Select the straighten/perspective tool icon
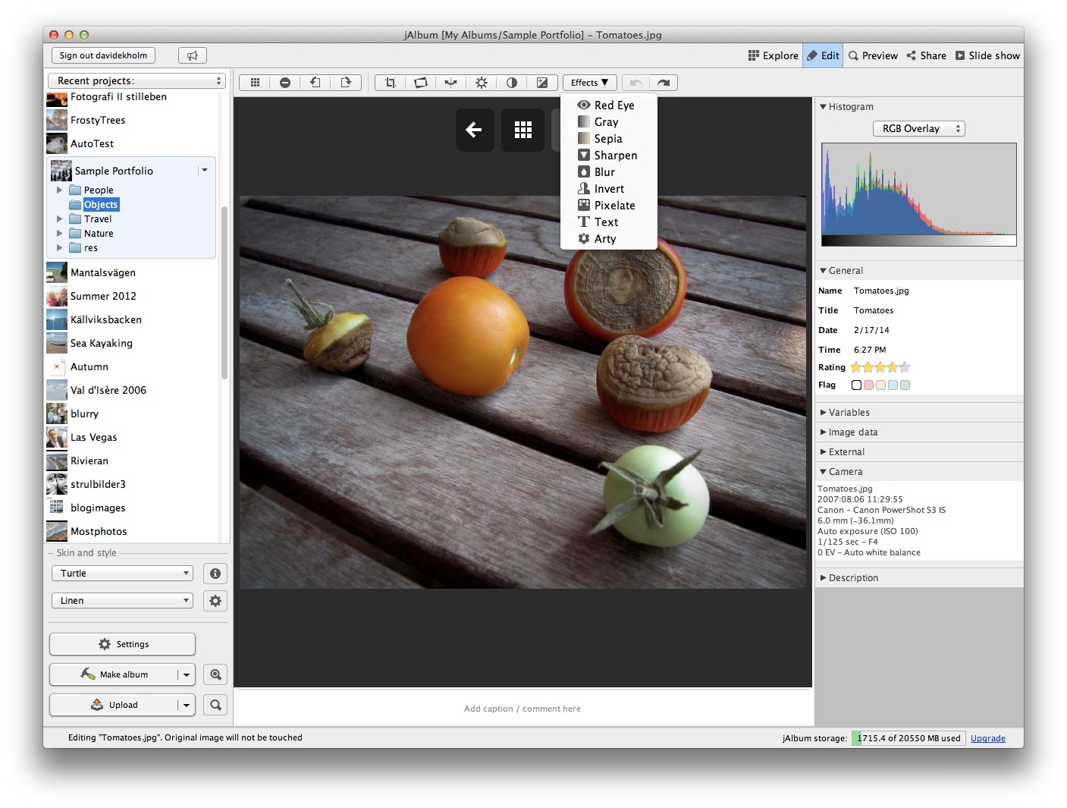This screenshot has height=808, width=1067. click(421, 83)
